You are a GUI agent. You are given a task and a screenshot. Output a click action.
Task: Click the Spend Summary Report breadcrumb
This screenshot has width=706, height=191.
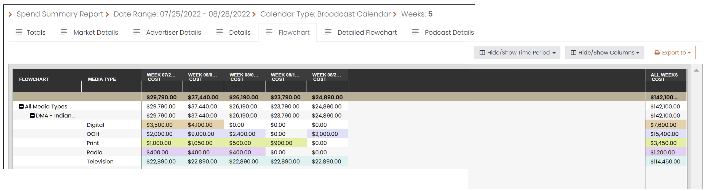60,14
